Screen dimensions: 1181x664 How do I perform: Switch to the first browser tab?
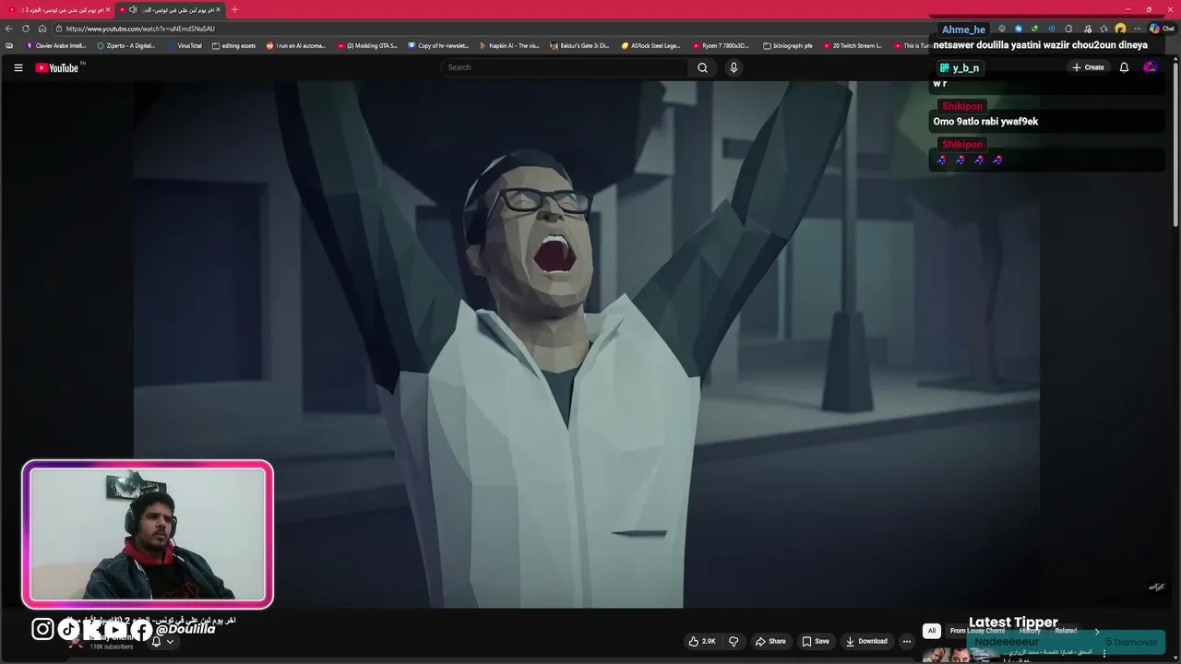click(57, 9)
